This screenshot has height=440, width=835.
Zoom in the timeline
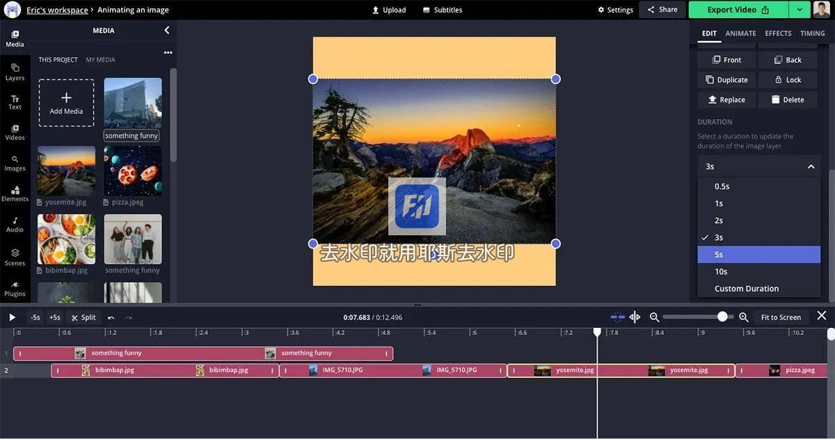pos(743,317)
